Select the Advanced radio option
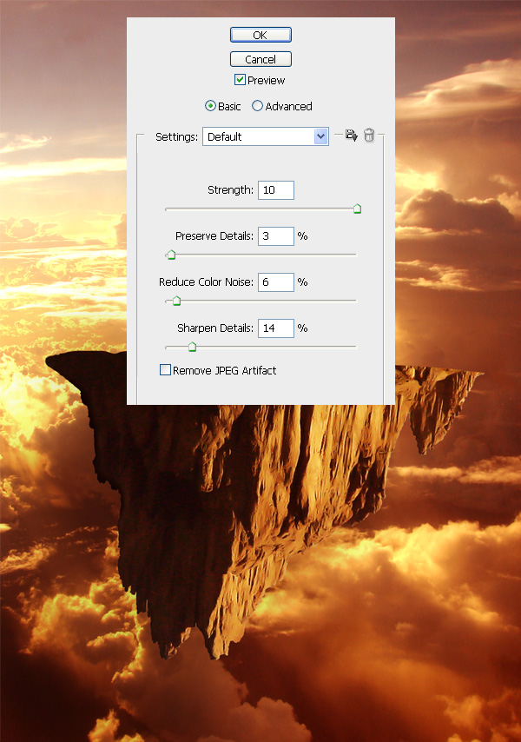This screenshot has width=521, height=742. tap(257, 106)
